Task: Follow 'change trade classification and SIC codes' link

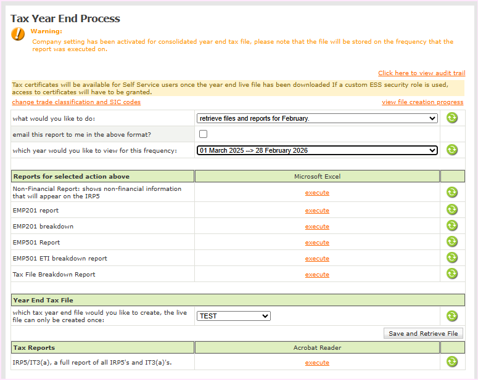Action: point(76,102)
